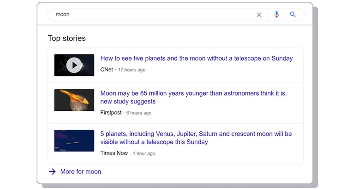Click the "6 hours ago" timestamp

click(x=139, y=113)
